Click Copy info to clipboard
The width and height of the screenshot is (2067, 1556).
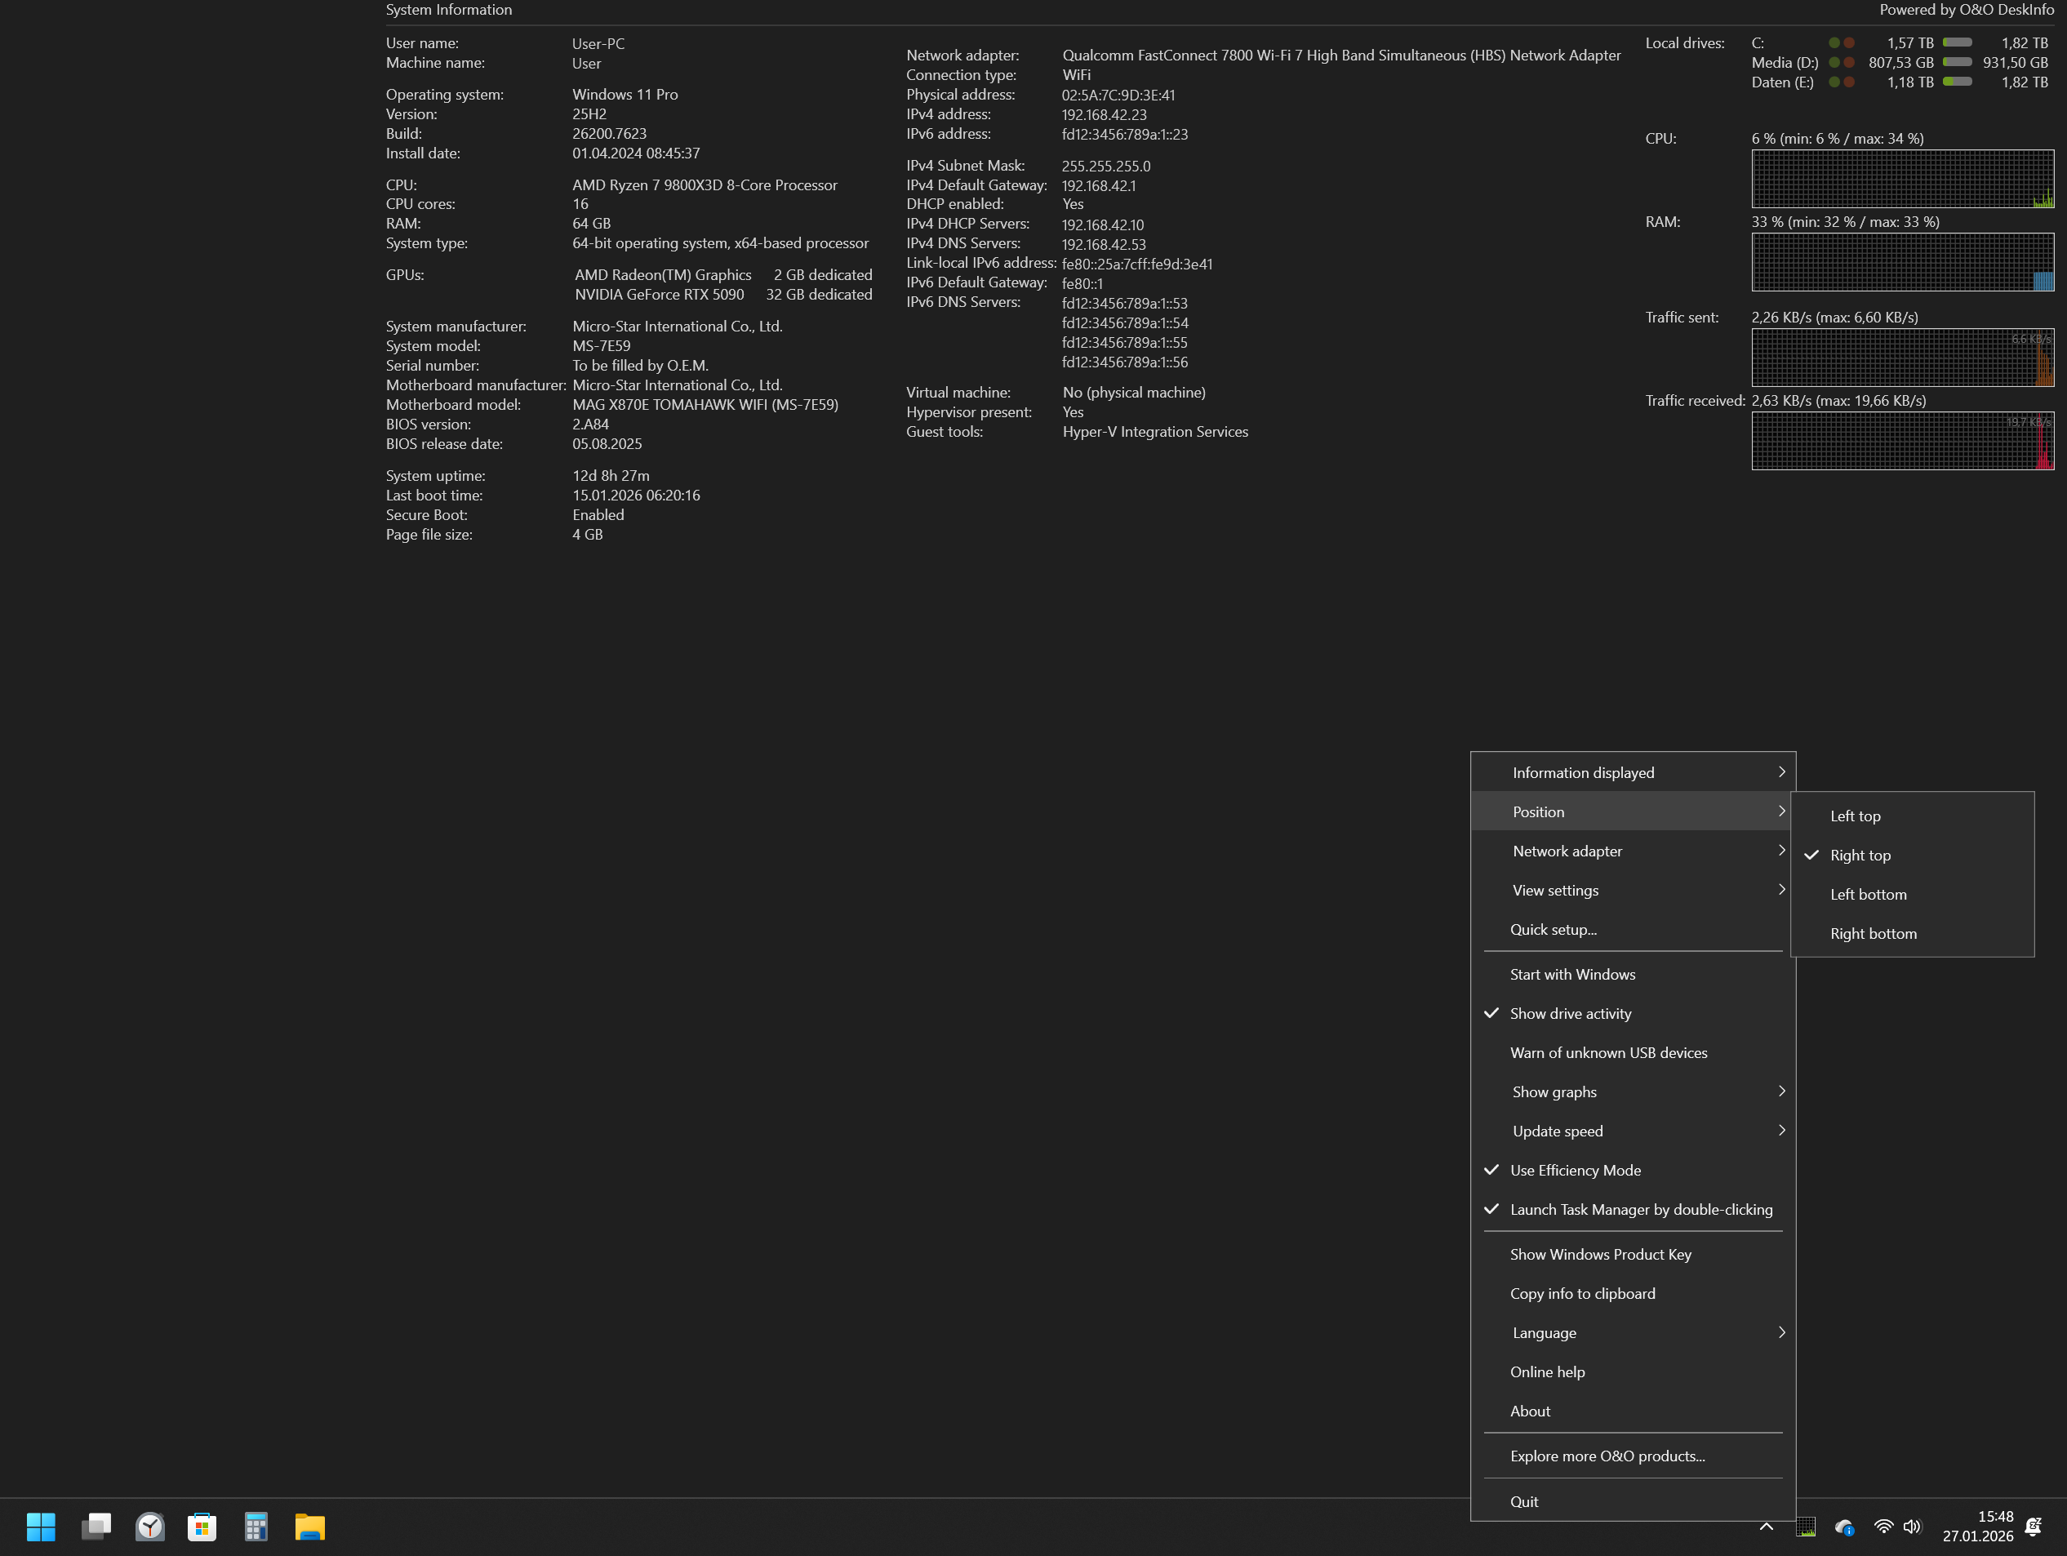[1582, 1293]
